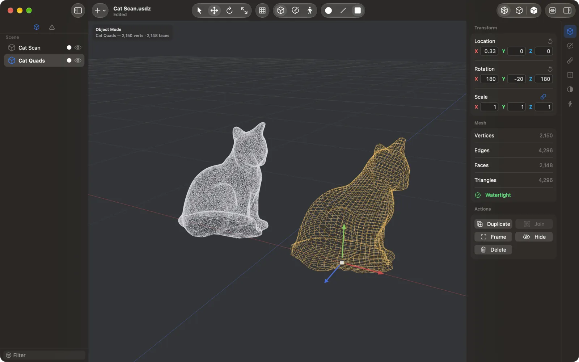
Task: Open the half-circle material inspector tab
Action: point(570,89)
